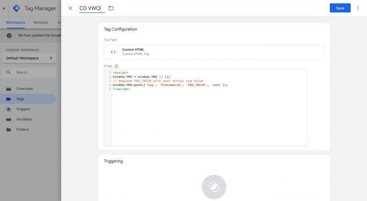The height and width of the screenshot is (201, 367).
Task: Click the Triggering section heading
Action: (113, 161)
